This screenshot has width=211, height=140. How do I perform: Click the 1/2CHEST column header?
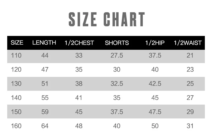(79, 43)
